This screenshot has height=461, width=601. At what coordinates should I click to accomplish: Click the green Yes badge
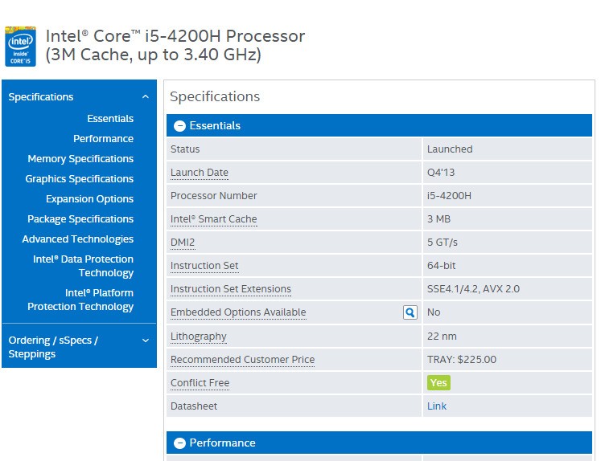(x=438, y=383)
